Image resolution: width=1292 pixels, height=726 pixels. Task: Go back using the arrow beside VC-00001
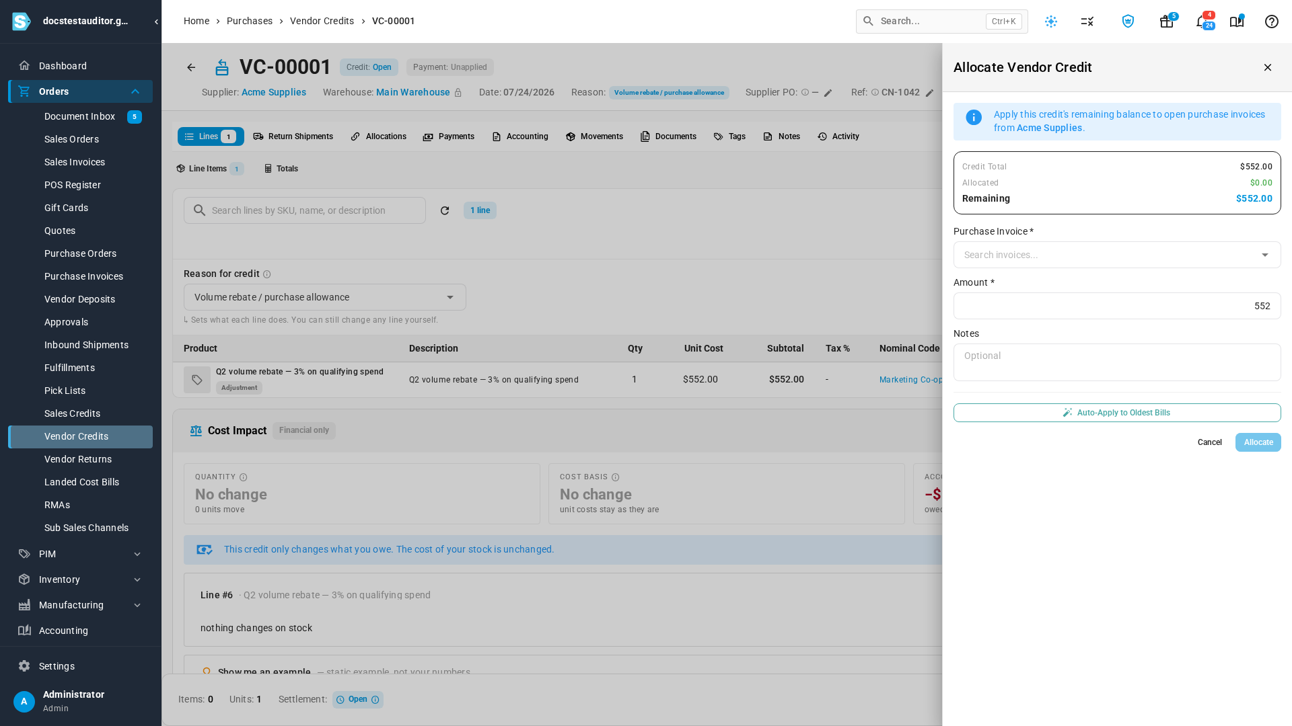[191, 67]
